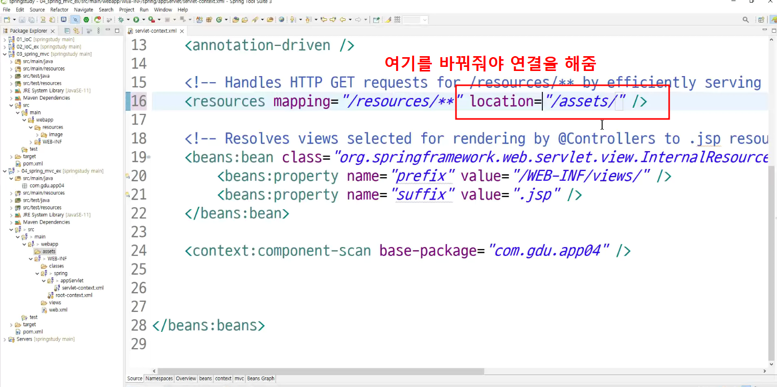Expand the Servers project node
Image resolution: width=777 pixels, height=387 pixels.
click(x=5, y=339)
